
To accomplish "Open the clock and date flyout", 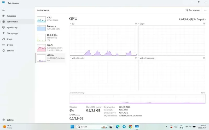I will (202, 127).
